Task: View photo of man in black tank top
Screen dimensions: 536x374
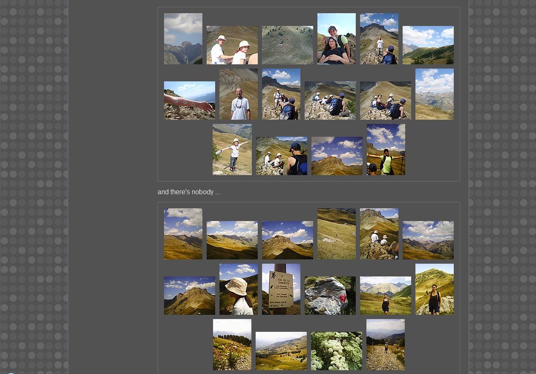Action: click(x=281, y=156)
